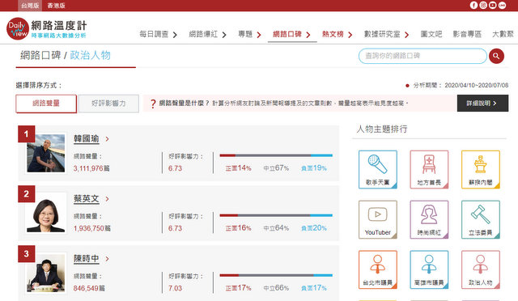Image resolution: width=518 pixels, height=301 pixels.
Task: Open the Facebook social icon
Action: [473, 6]
